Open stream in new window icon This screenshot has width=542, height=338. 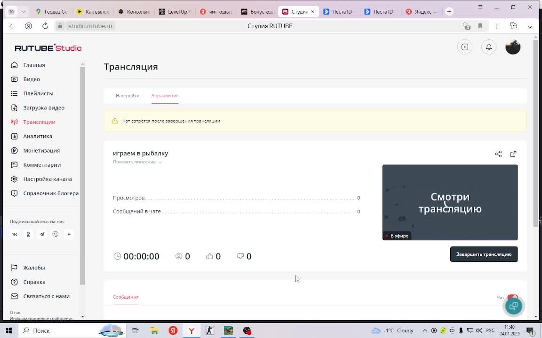(513, 154)
